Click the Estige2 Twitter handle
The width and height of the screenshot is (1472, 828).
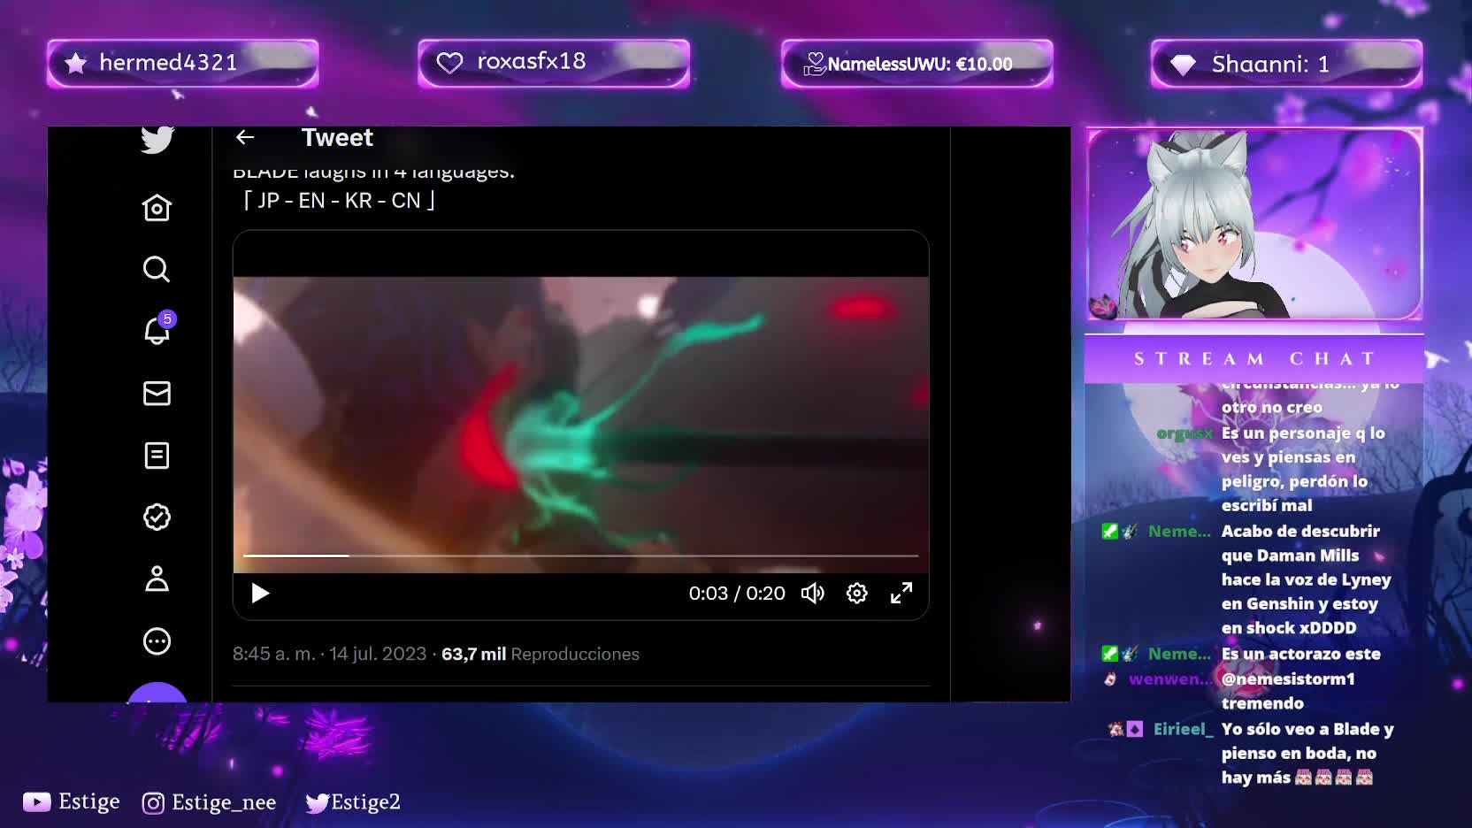coord(365,802)
